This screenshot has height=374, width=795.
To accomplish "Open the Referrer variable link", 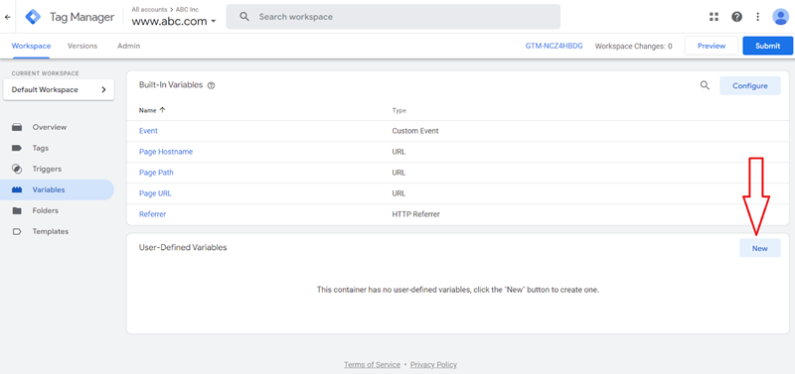I will coord(153,214).
